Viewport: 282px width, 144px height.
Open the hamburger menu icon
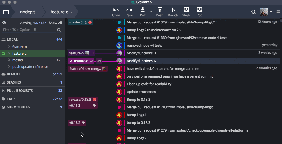(278, 12)
